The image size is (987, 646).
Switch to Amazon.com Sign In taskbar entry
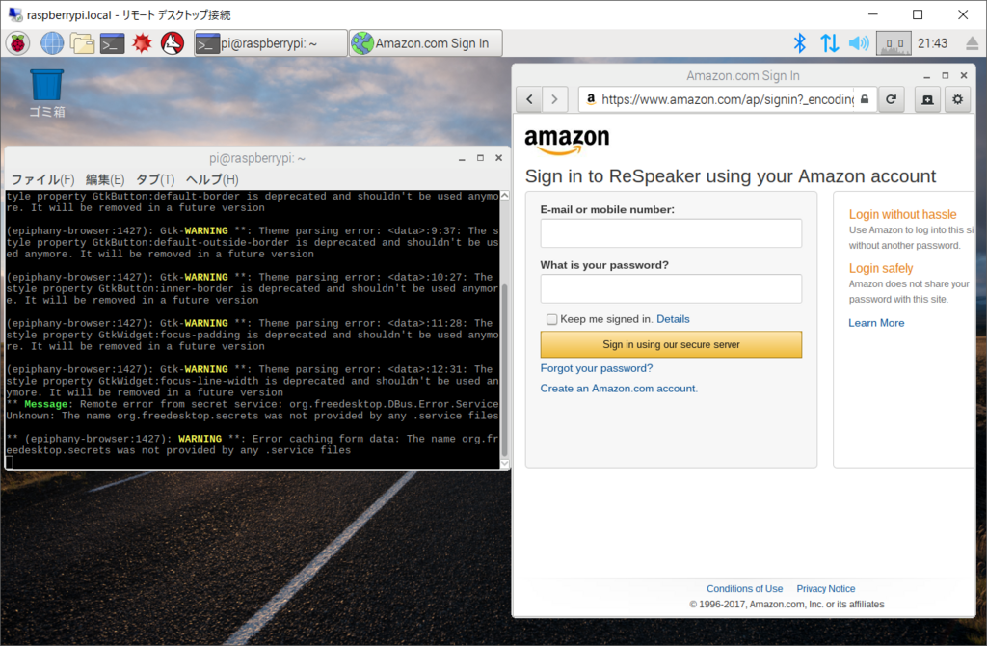pos(425,43)
